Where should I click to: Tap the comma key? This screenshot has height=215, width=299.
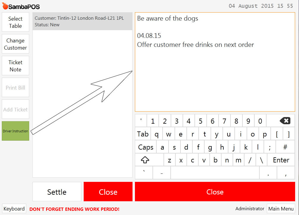pyautogui.click(x=286, y=173)
